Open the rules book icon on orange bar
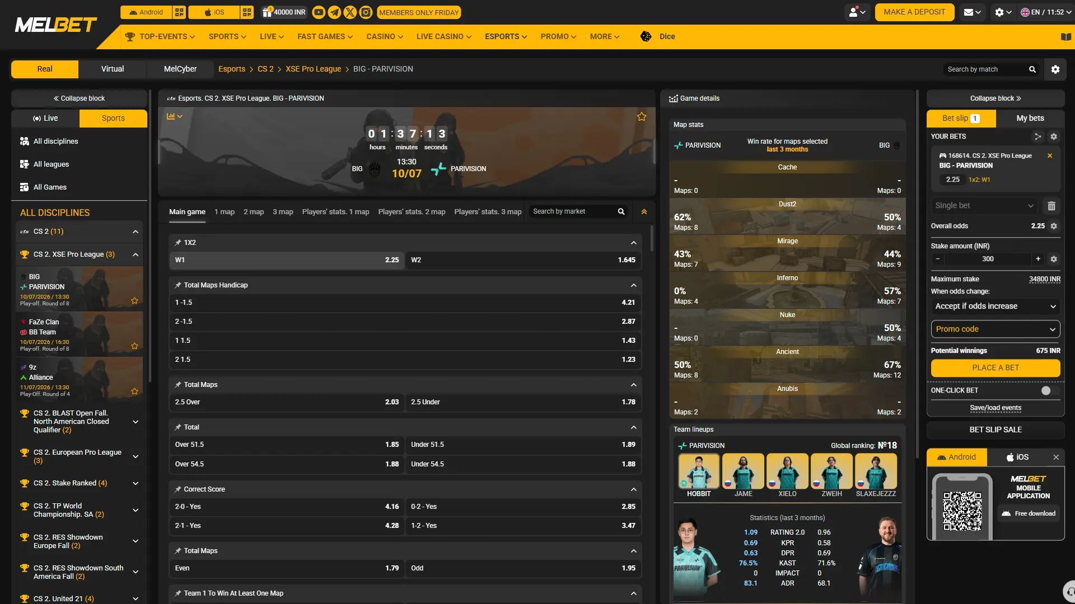The height and width of the screenshot is (604, 1075). coord(1066,37)
